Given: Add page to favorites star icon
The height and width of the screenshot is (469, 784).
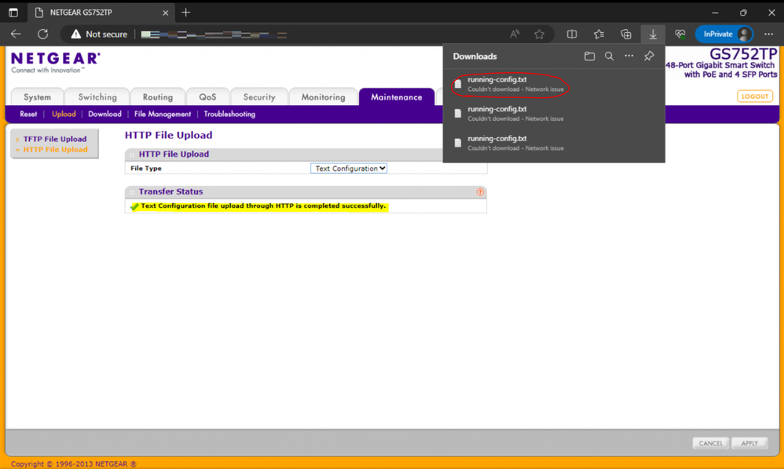Looking at the screenshot, I should [x=539, y=34].
